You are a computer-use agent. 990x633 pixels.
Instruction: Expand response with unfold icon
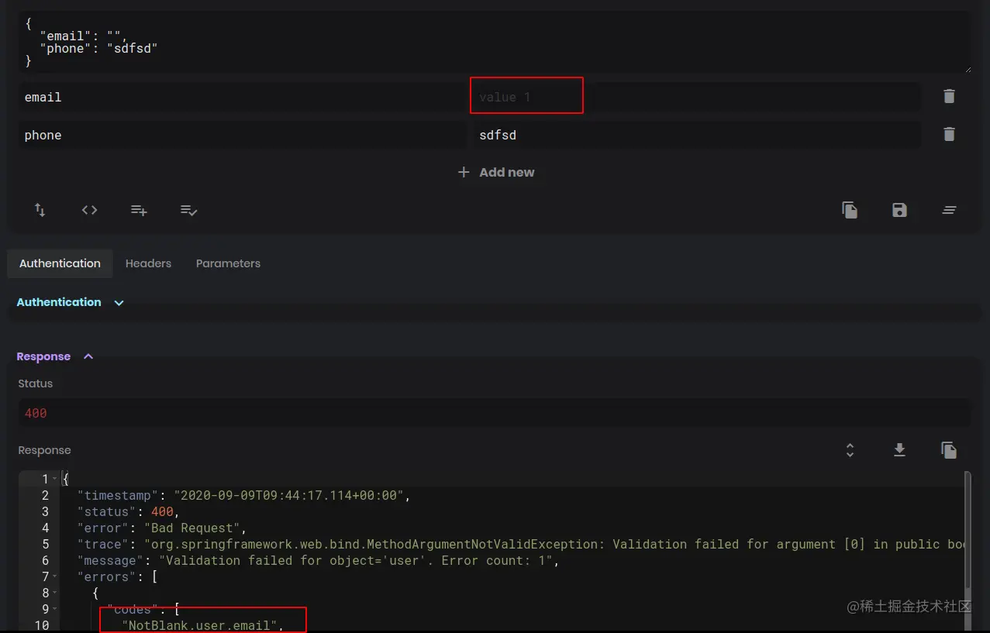tap(850, 450)
